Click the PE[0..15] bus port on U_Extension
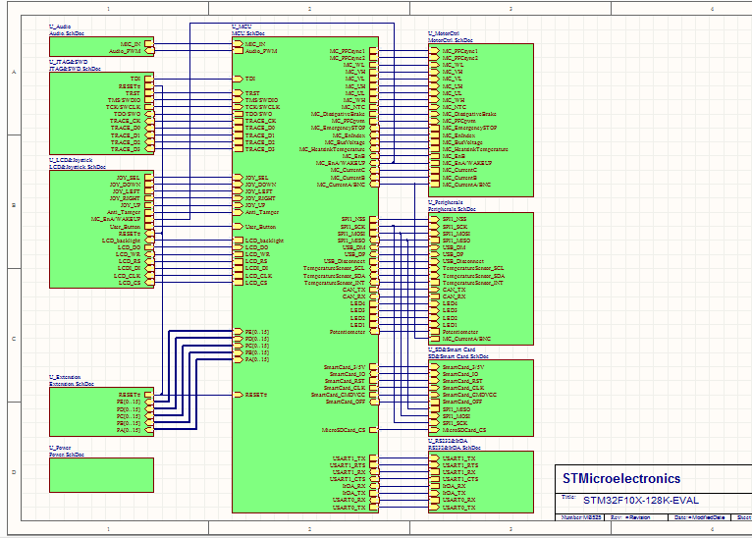 130,403
